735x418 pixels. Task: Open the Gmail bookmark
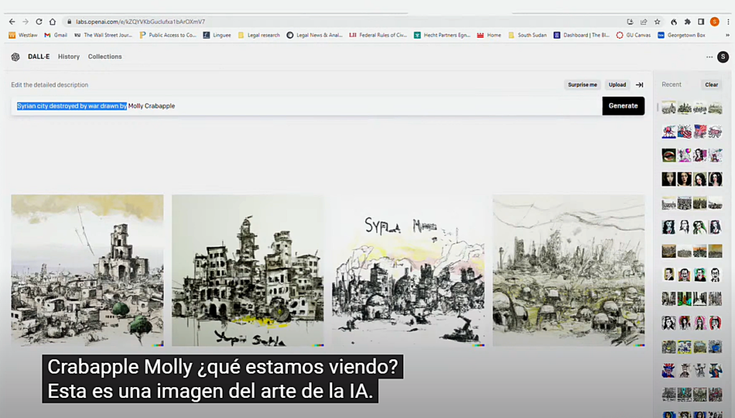[55, 35]
